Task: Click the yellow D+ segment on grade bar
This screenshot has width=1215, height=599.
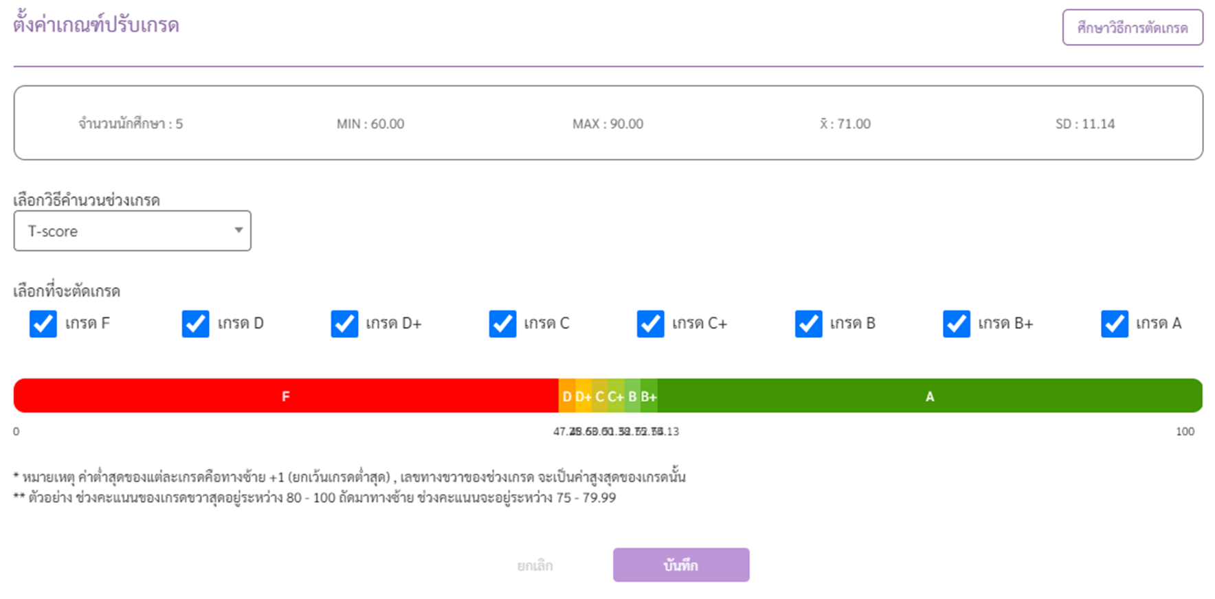Action: 583,396
